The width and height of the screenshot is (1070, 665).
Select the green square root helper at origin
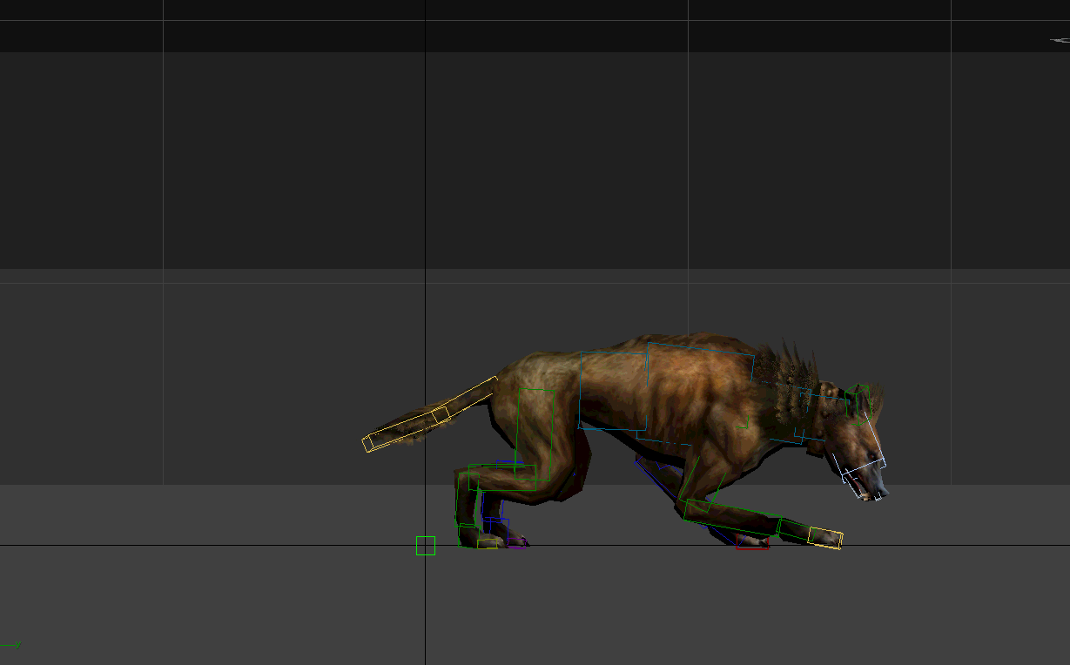(425, 546)
